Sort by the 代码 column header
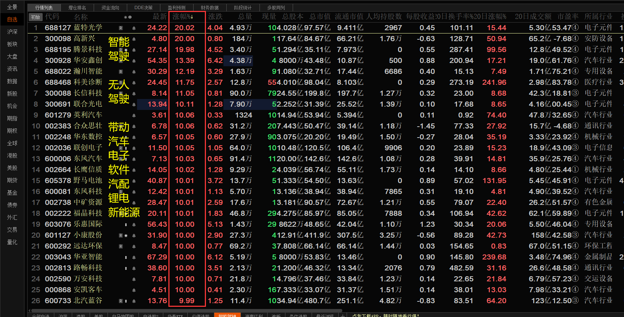624x317 pixels. tap(52, 17)
